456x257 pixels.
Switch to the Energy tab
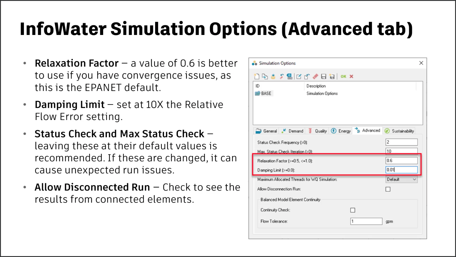coord(341,131)
